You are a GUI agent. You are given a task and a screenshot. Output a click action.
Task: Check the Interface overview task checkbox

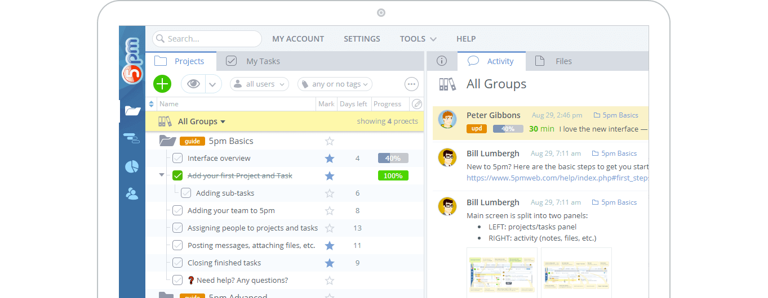(177, 159)
